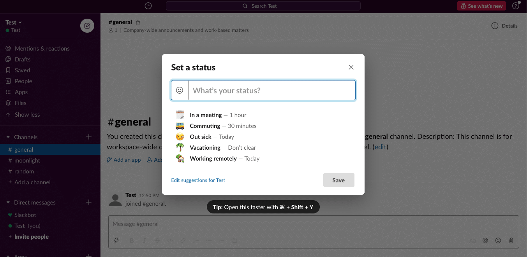This screenshot has width=527, height=257.
Task: Collapse the Direct messages section
Action: coord(8,203)
